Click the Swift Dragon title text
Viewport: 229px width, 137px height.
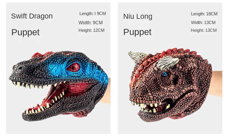pos(32,16)
